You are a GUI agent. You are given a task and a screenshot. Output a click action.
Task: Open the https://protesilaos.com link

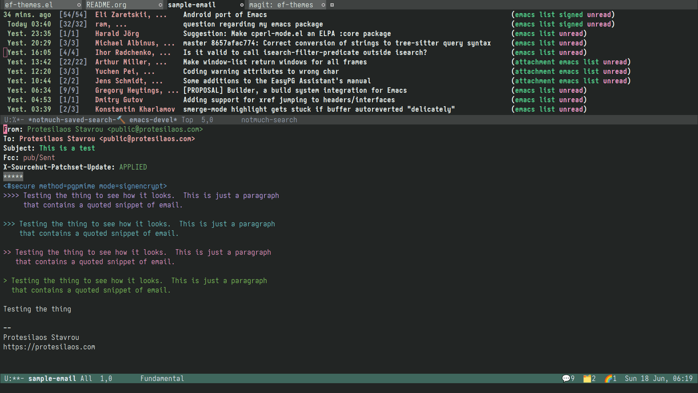[49, 347]
